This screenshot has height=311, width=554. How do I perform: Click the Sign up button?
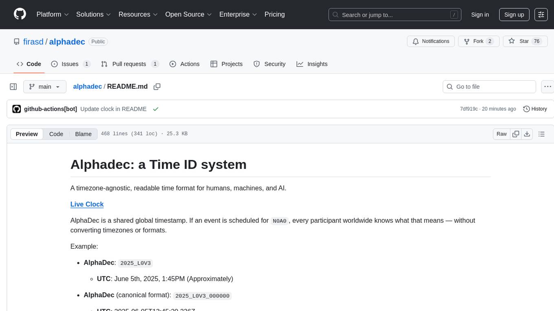pyautogui.click(x=514, y=15)
